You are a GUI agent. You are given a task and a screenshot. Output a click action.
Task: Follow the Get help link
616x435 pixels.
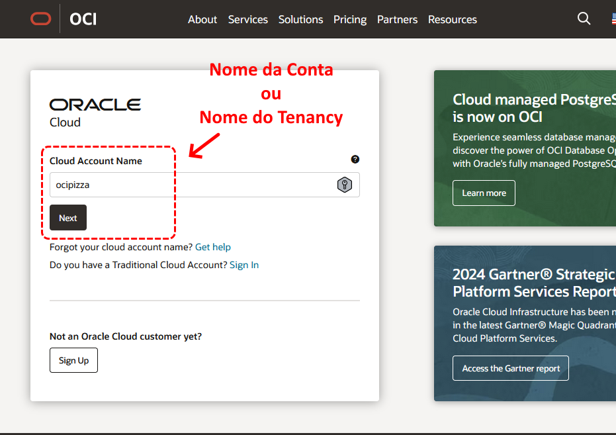[213, 247]
